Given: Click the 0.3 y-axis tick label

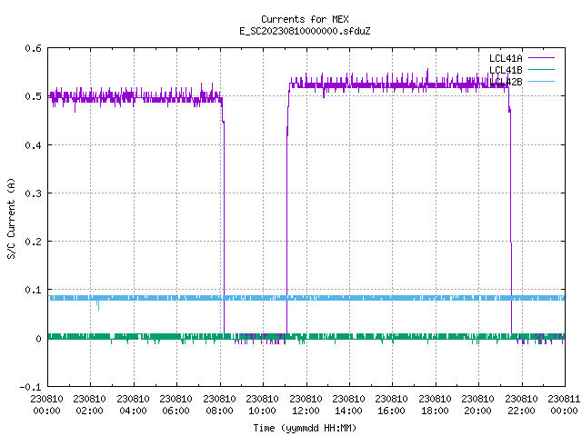Looking at the screenshot, I should (33, 193).
